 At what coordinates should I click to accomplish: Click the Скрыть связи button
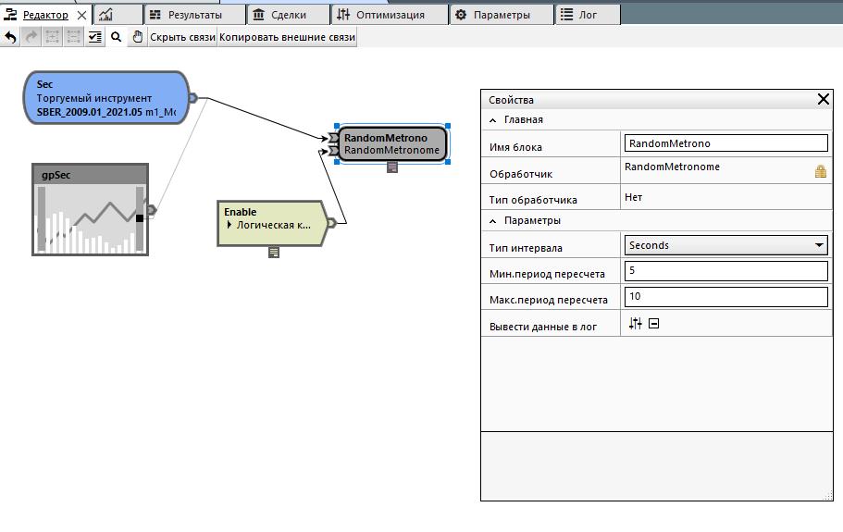click(x=182, y=37)
